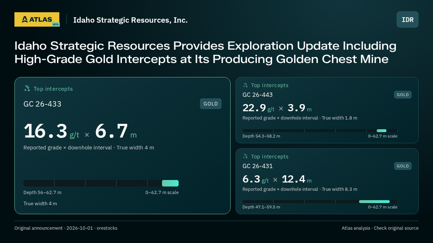Click the 6.3 g/t grade value
Screen dimensions: 433x243
255,179
